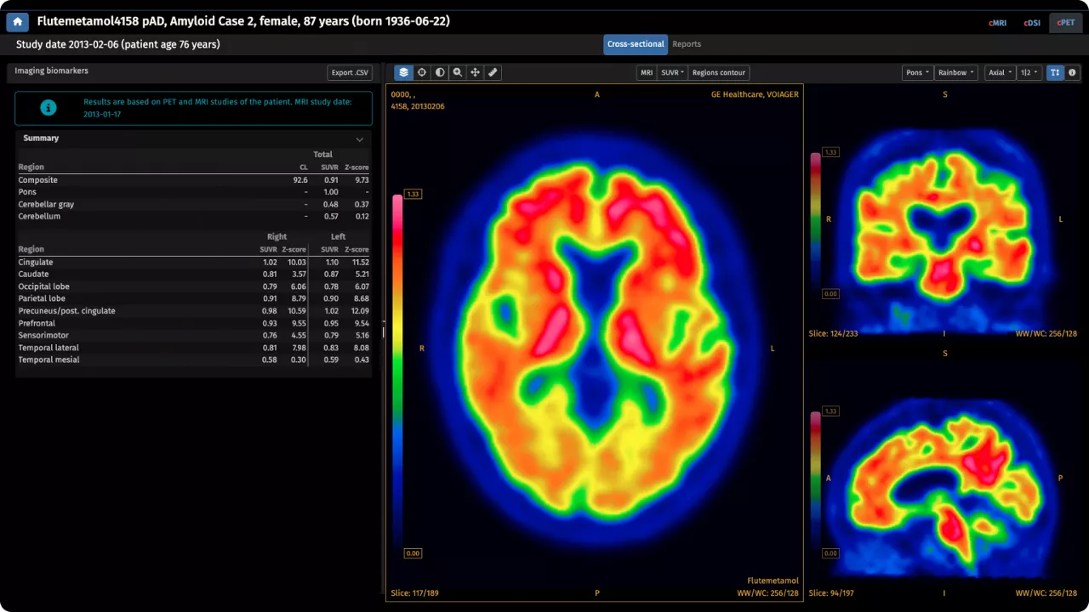Screen dimensions: 1089x612
Task: Switch to the cMRI module tab
Action: click(997, 23)
